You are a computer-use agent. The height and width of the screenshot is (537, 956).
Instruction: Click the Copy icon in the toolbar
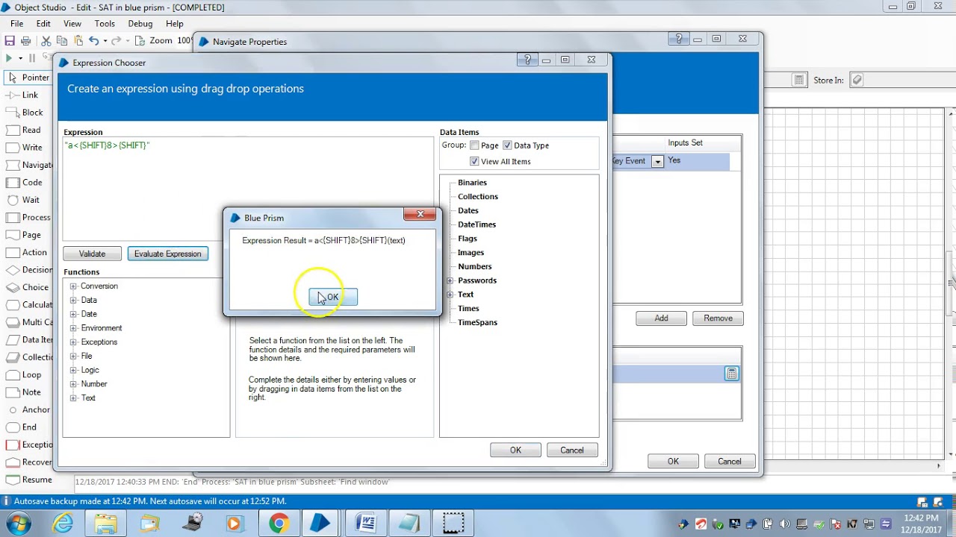pyautogui.click(x=62, y=41)
